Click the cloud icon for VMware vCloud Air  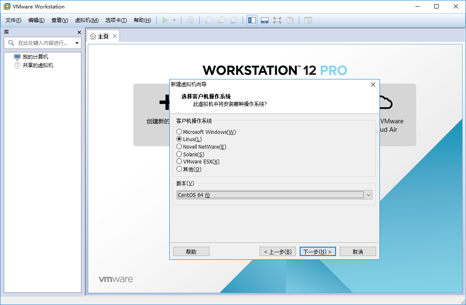click(x=386, y=102)
